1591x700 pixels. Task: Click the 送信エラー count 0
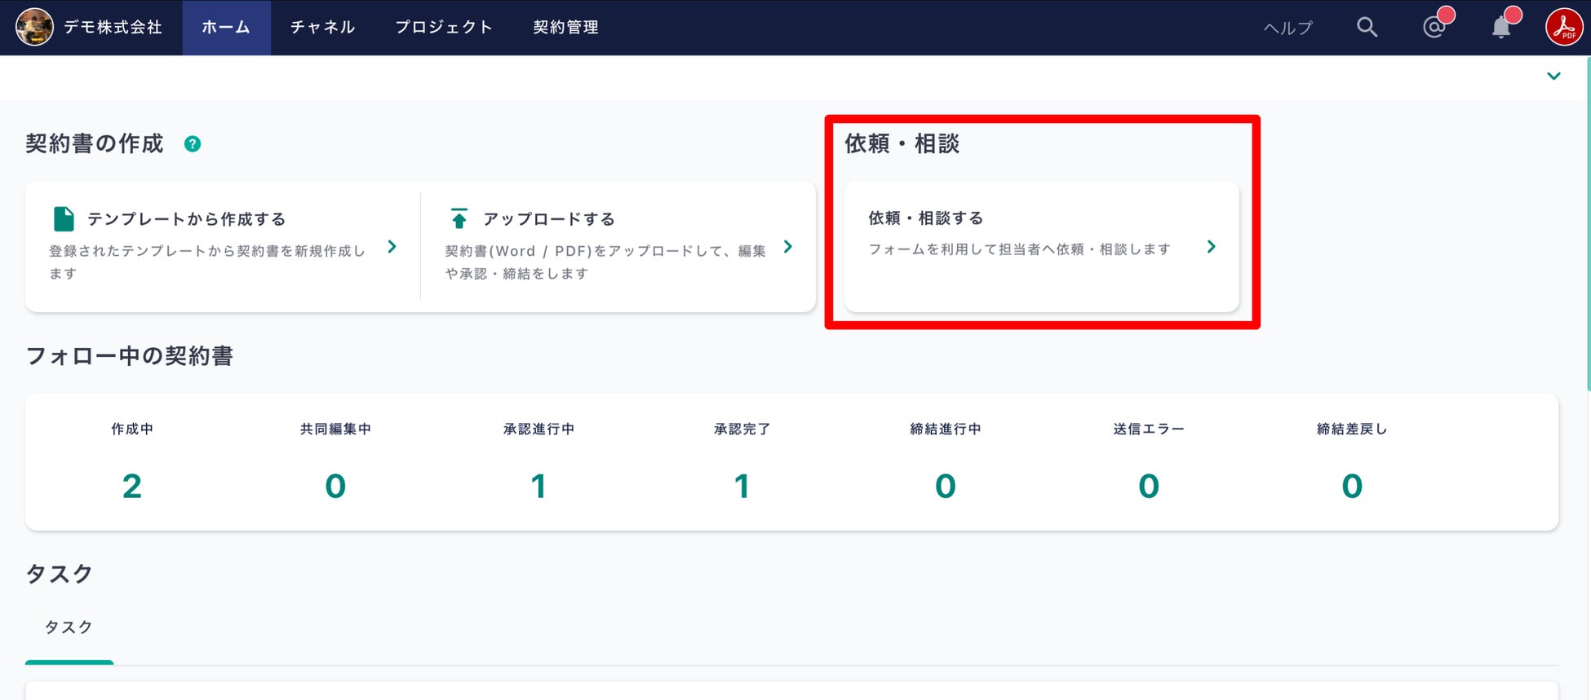[x=1149, y=486]
